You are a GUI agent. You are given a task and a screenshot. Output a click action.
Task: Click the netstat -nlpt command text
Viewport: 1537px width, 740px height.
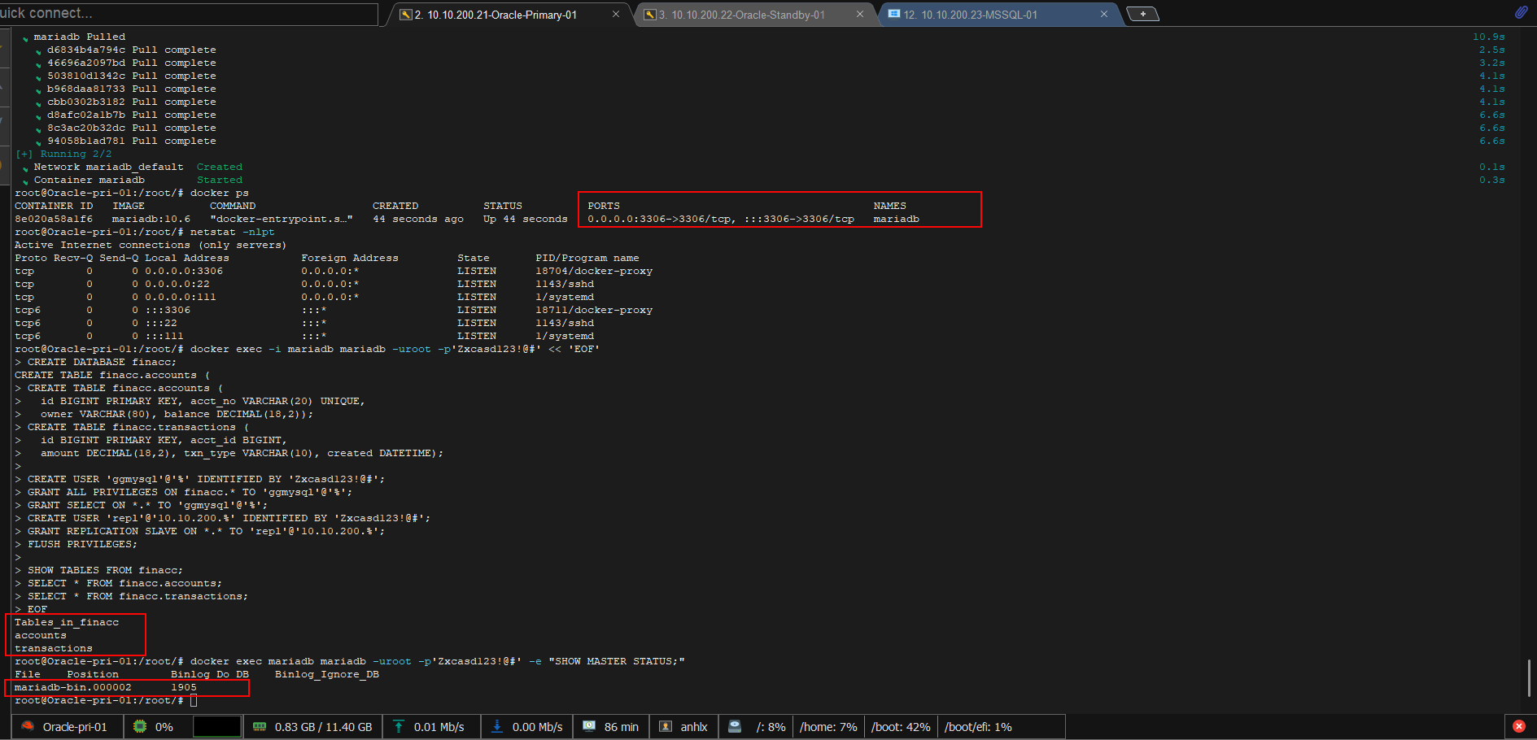tap(233, 232)
